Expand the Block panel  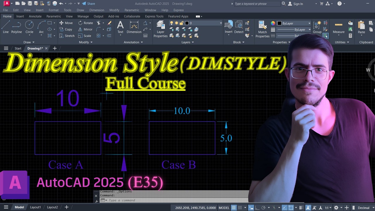click(x=239, y=42)
